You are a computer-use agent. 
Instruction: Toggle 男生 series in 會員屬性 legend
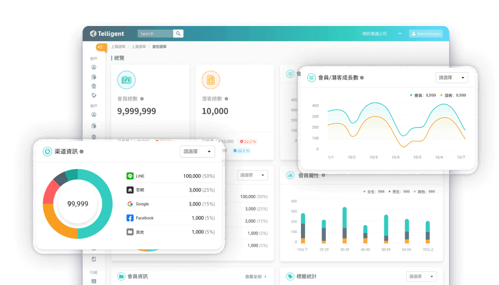[x=399, y=192]
